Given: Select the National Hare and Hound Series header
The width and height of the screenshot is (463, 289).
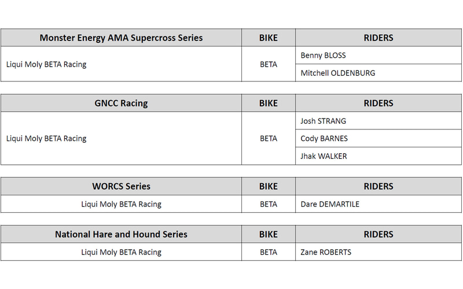Looking at the screenshot, I should [x=121, y=234].
